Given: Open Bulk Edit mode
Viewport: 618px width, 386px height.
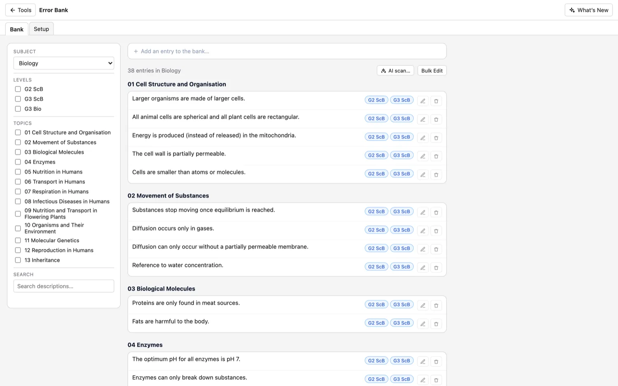Looking at the screenshot, I should pyautogui.click(x=432, y=70).
